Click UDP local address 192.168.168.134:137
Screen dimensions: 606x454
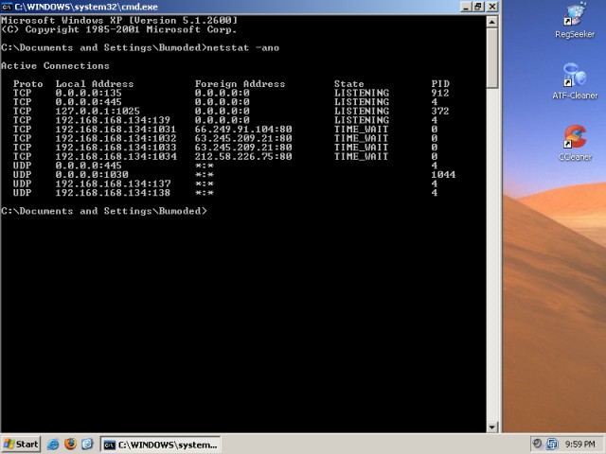113,183
